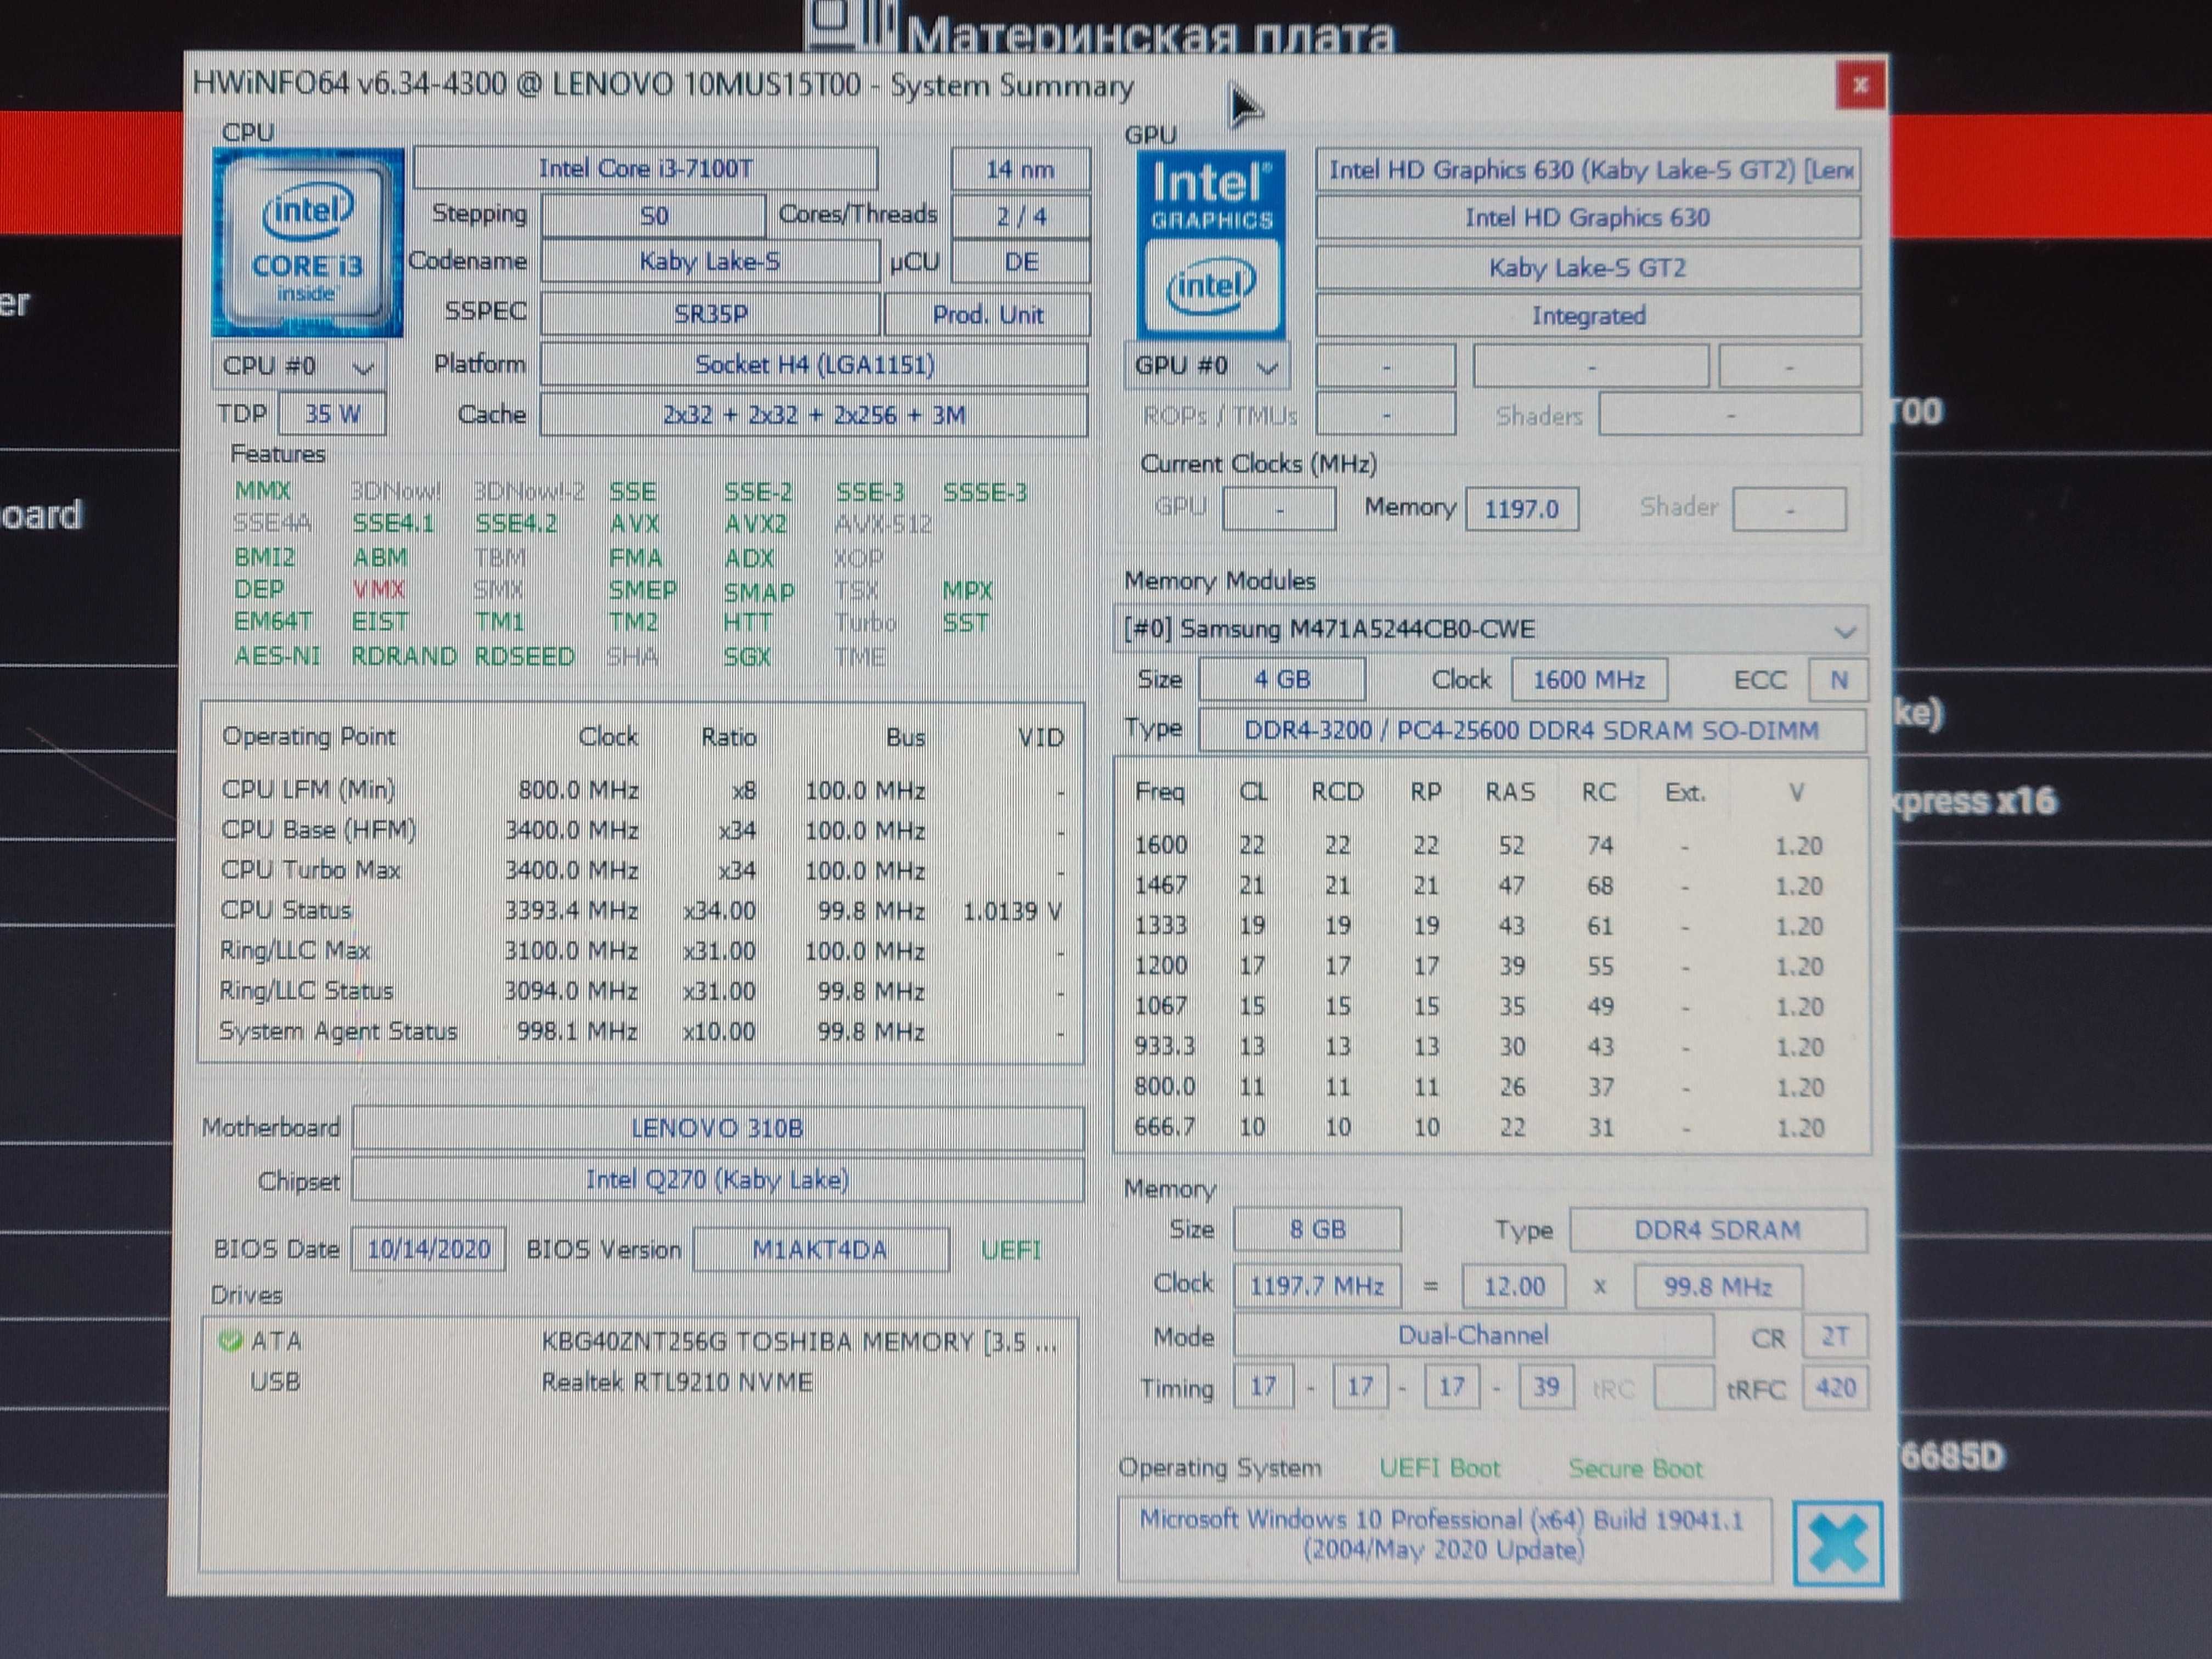The image size is (2212, 1659).
Task: Click the VMX feature flag in red
Action: click(378, 589)
